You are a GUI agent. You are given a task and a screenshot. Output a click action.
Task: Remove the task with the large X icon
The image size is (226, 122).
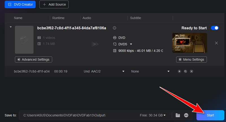pyautogui.click(x=216, y=43)
